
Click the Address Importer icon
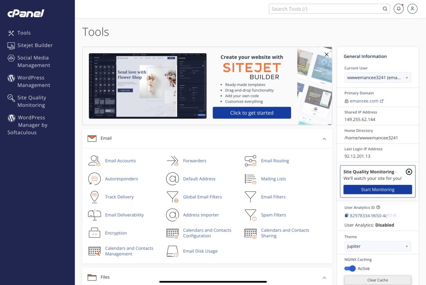pyautogui.click(x=173, y=215)
